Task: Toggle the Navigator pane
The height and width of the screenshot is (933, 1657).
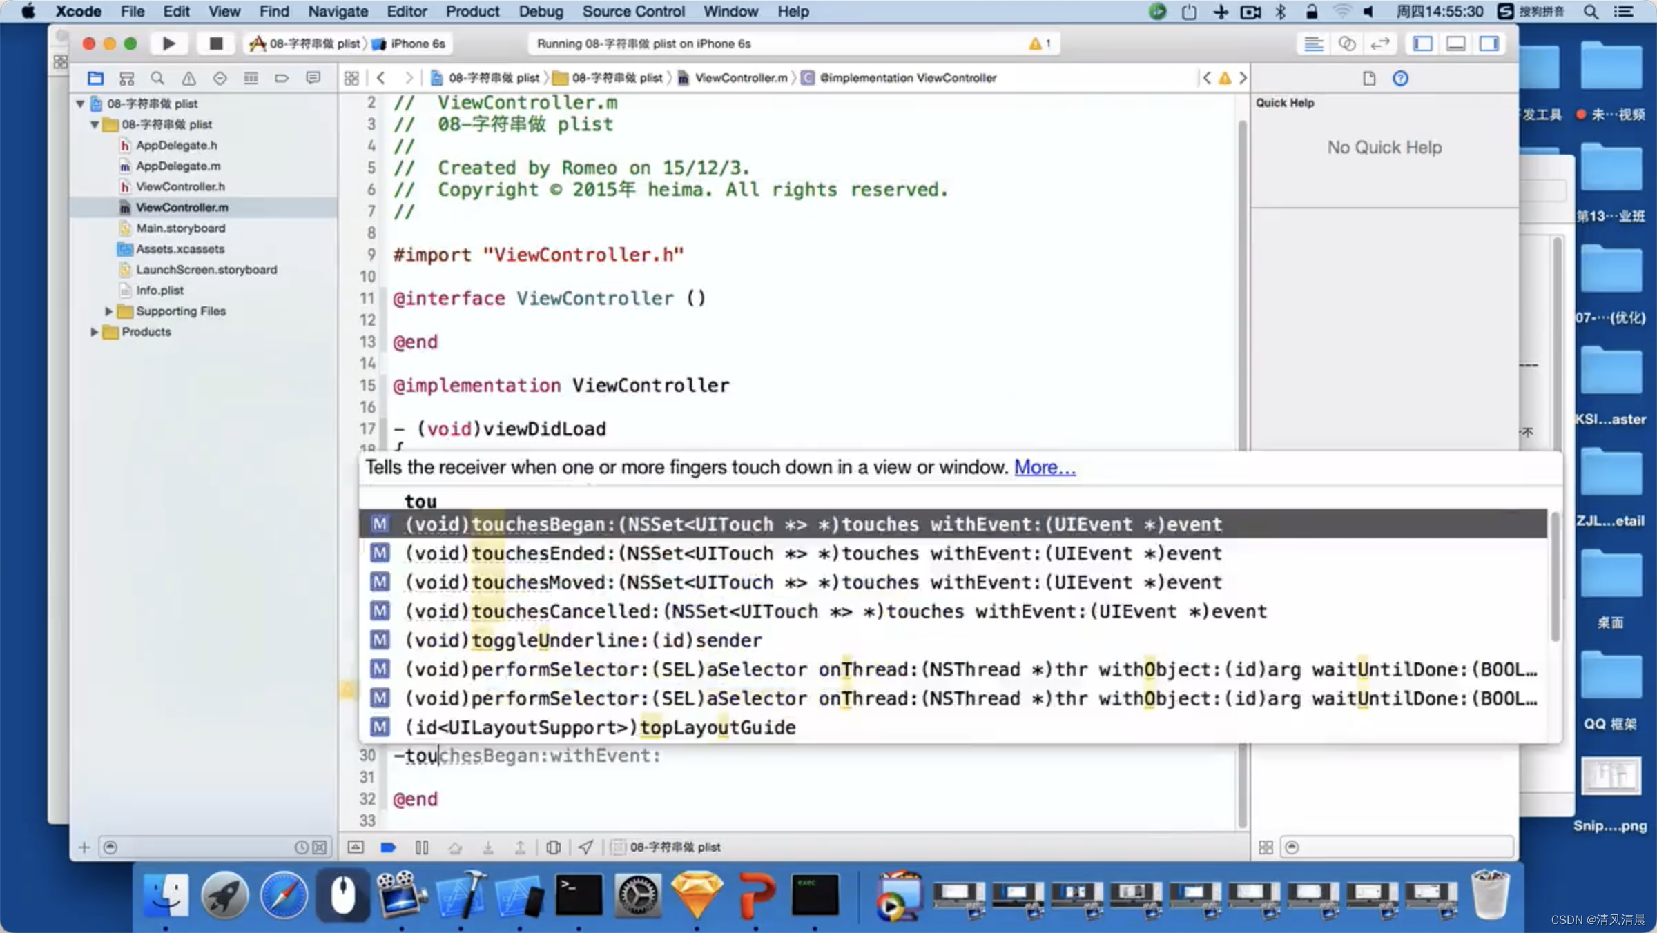Action: click(1423, 43)
